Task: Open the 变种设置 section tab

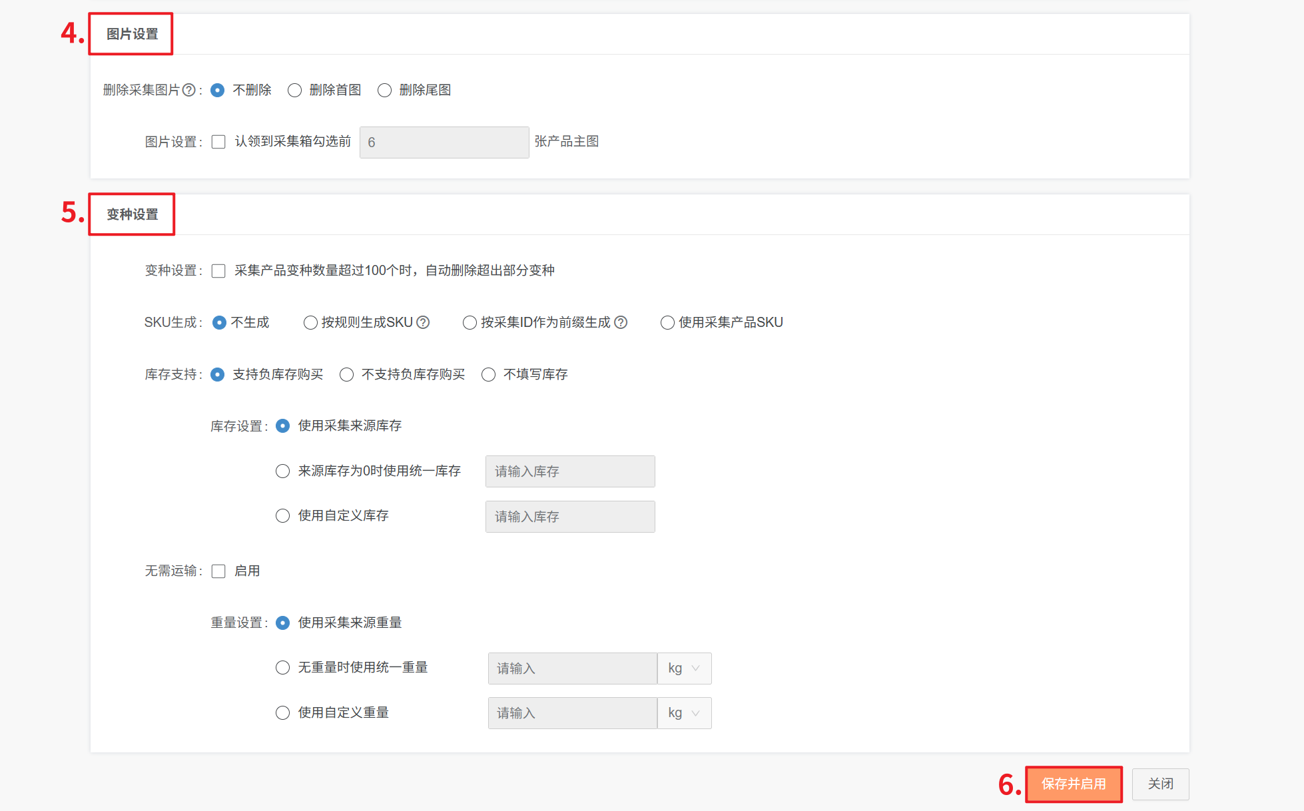Action: tap(132, 214)
